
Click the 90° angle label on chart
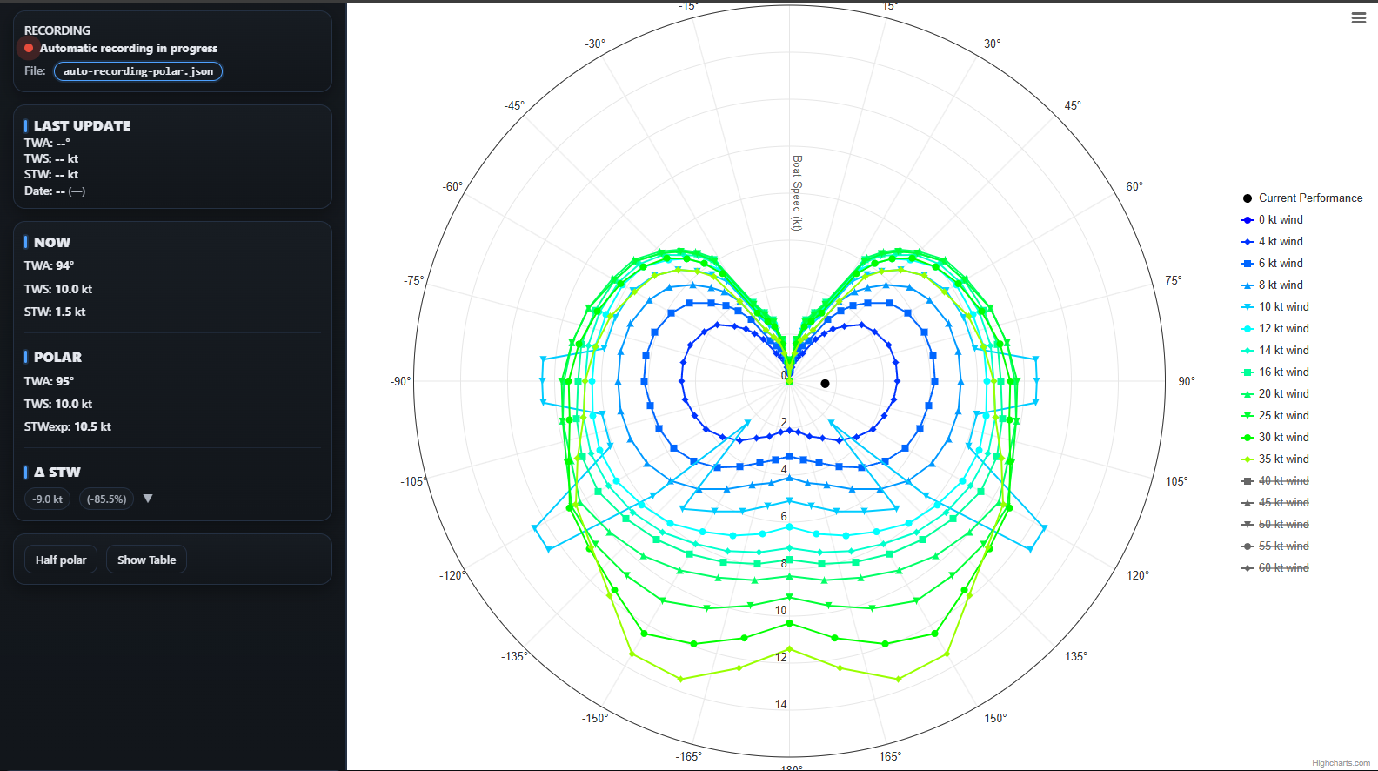point(1187,381)
